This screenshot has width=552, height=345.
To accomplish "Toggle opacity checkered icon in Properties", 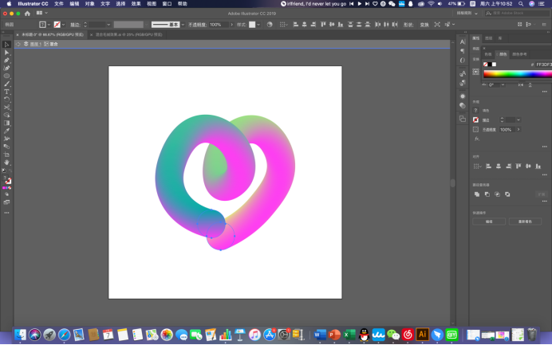I will 476,129.
